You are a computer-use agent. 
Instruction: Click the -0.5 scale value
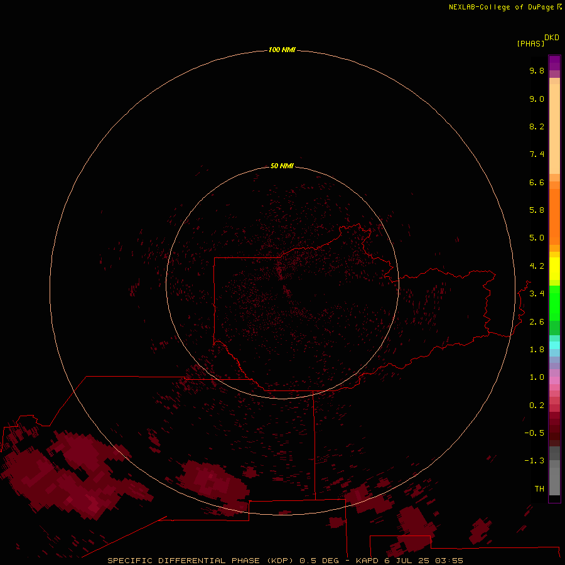[534, 433]
